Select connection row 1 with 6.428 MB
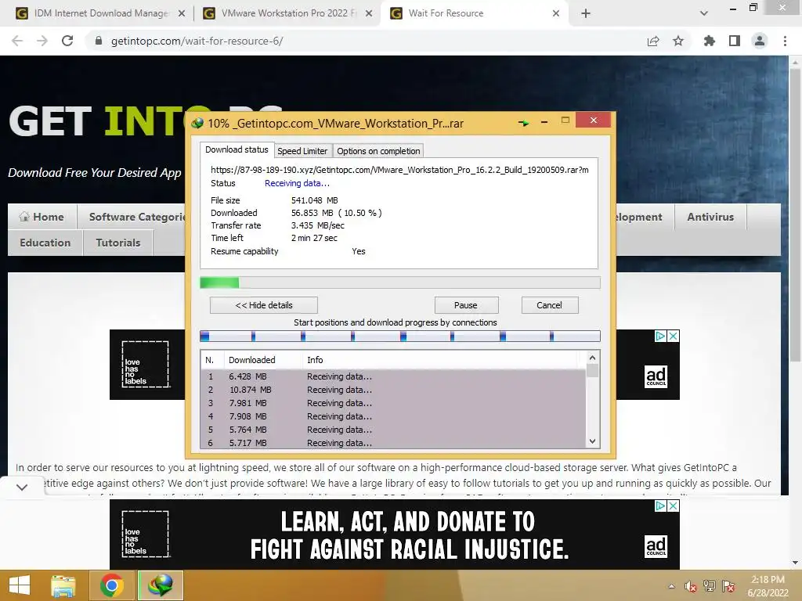This screenshot has width=802, height=601. point(393,376)
